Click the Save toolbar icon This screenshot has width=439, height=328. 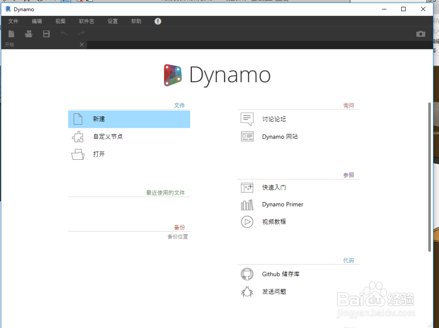(x=46, y=34)
